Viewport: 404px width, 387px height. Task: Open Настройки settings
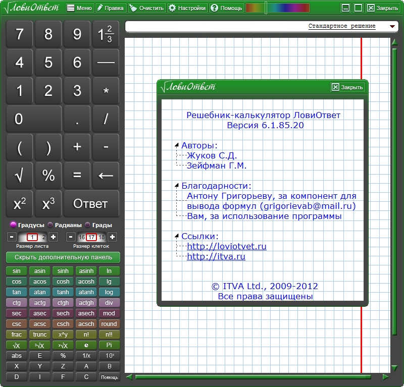[x=187, y=8]
